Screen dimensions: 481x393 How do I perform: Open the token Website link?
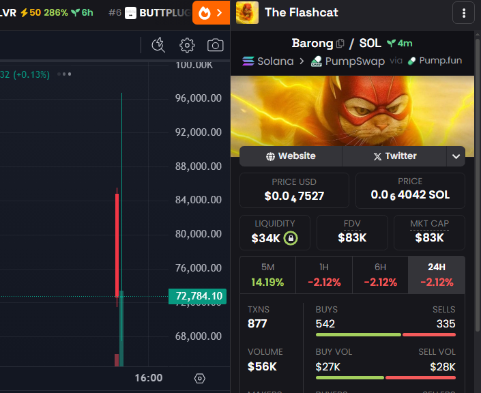pyautogui.click(x=291, y=156)
